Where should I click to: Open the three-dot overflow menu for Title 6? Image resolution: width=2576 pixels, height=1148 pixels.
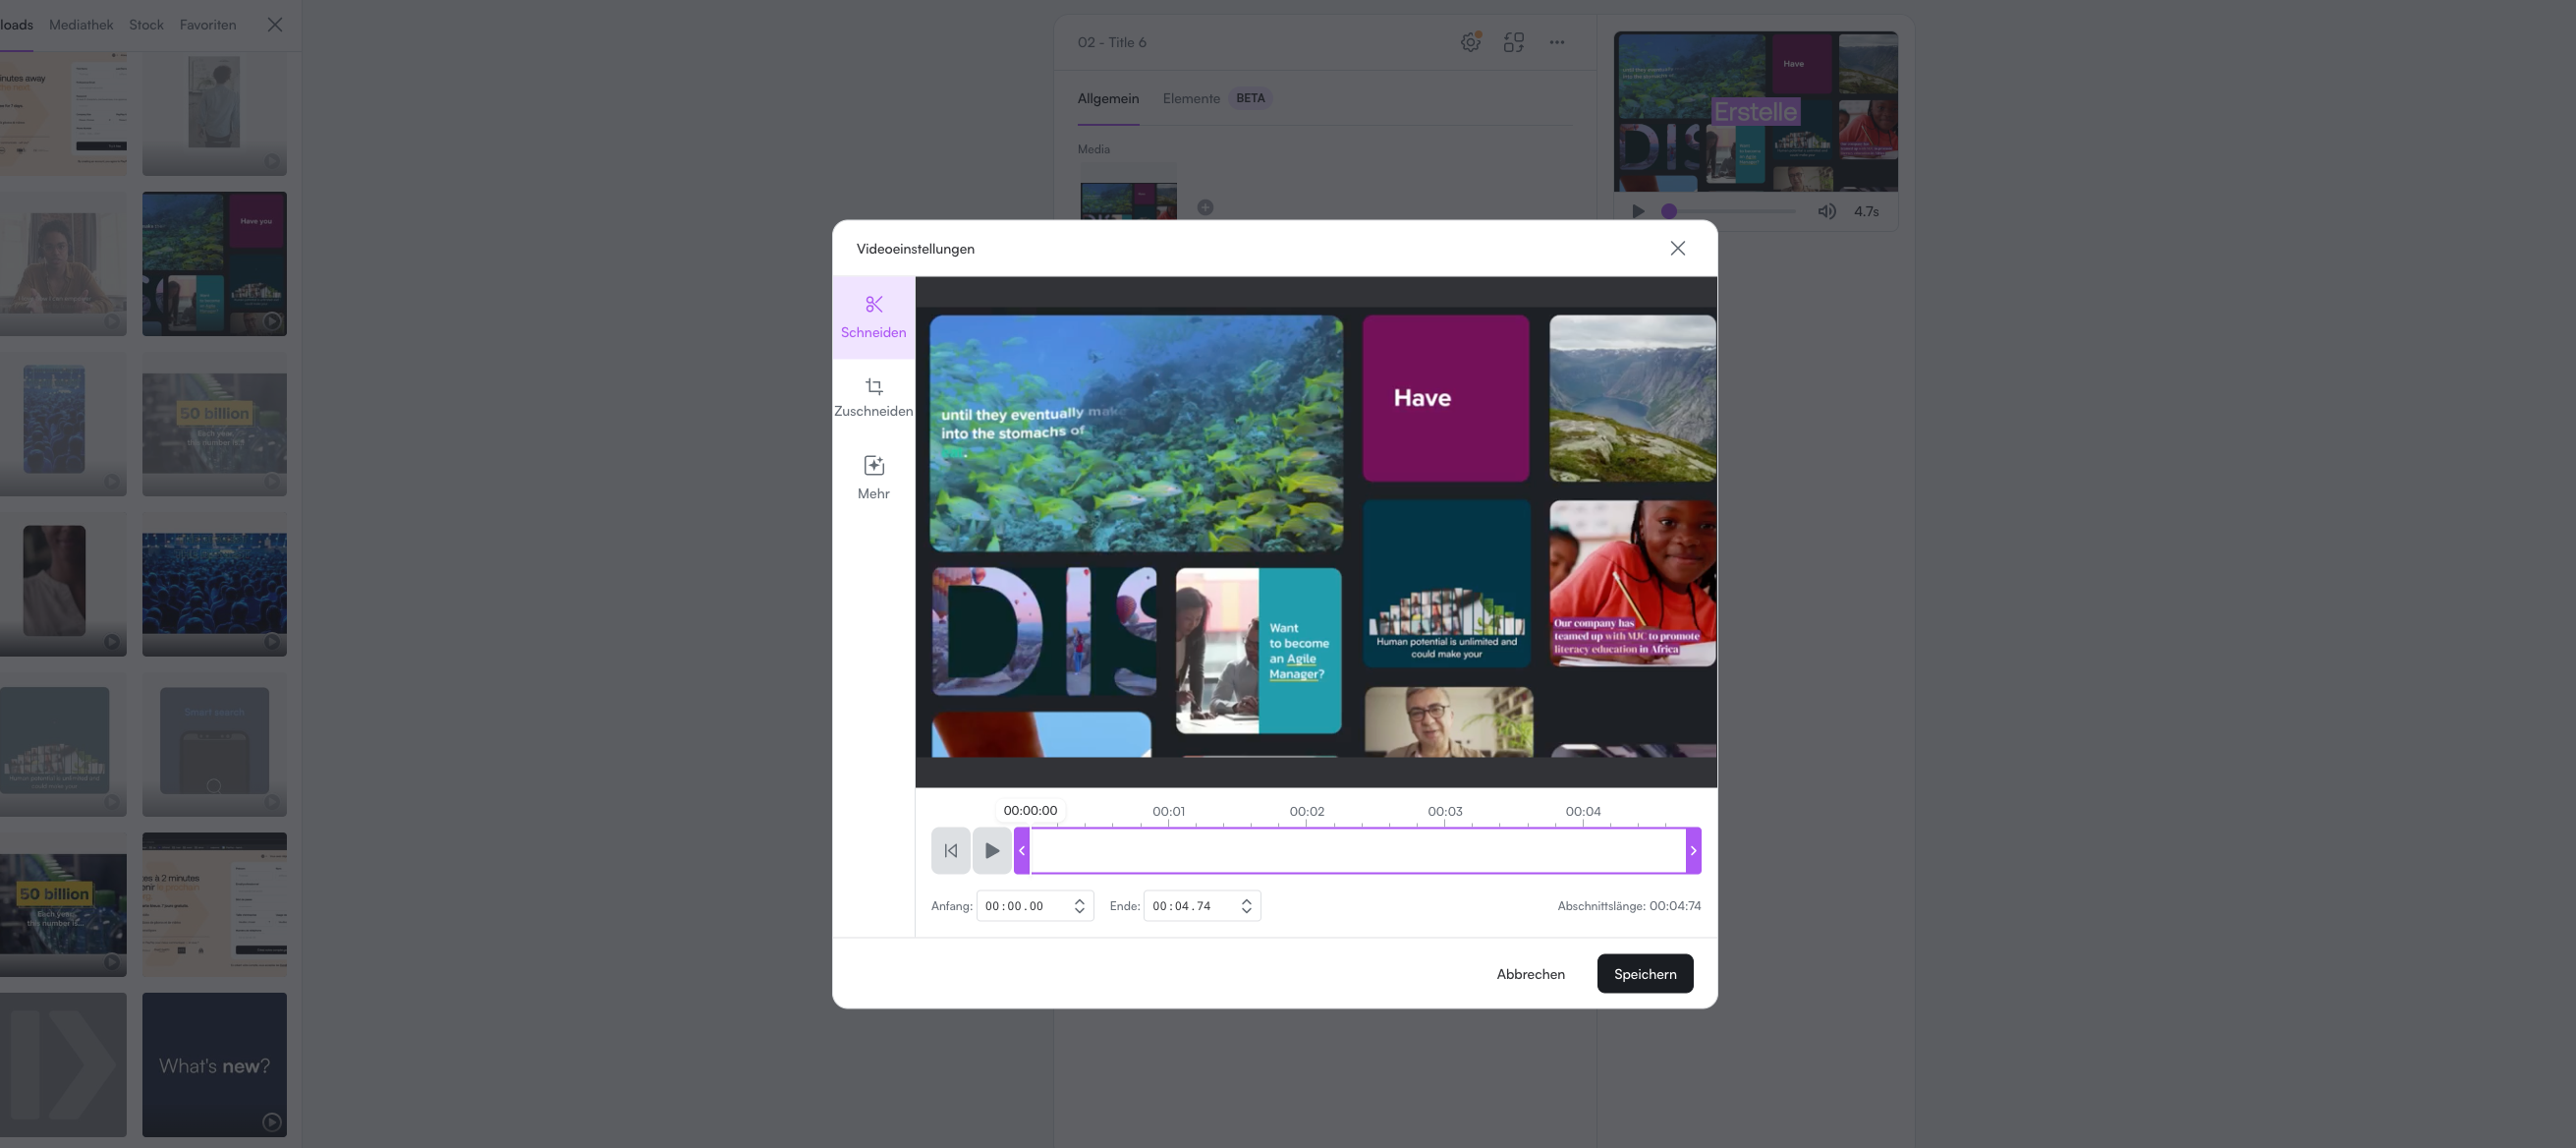[x=1556, y=42]
